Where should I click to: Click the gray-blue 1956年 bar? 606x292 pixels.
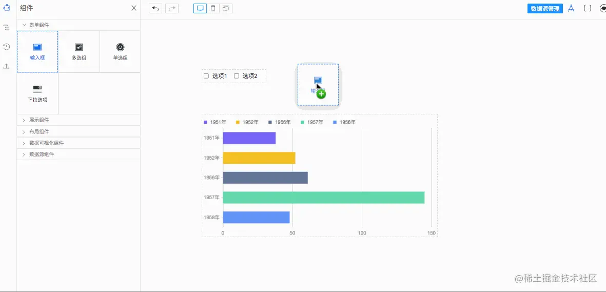coord(265,178)
